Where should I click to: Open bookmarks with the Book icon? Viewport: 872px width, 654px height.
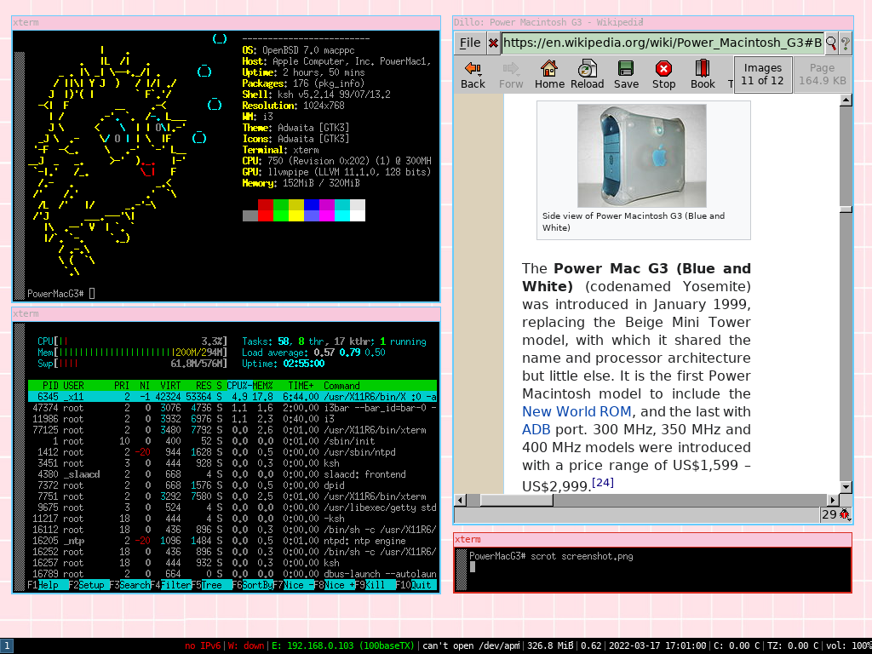[x=703, y=75]
